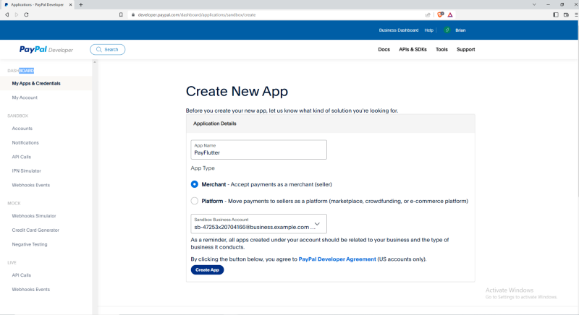Open Sandbox Webhooks Events in sidebar

coord(30,185)
